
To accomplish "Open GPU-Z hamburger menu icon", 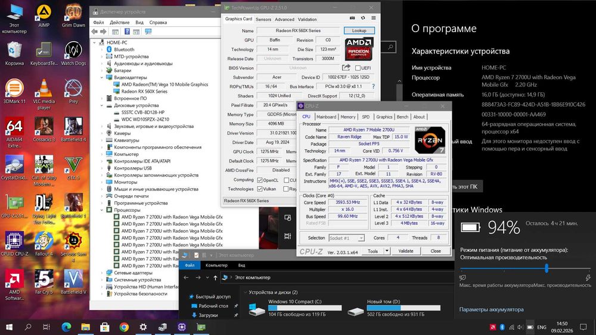I will point(374,18).
